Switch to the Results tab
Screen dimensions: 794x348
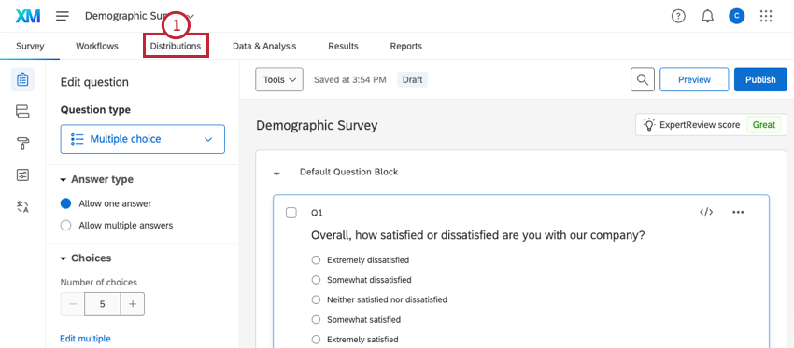click(343, 46)
